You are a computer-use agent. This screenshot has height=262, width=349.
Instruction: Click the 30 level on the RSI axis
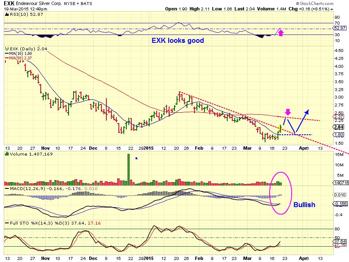pos(337,35)
